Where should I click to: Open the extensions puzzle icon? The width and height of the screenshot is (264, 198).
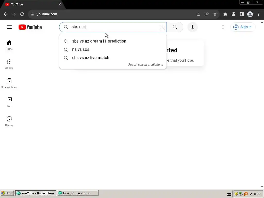coord(225,14)
